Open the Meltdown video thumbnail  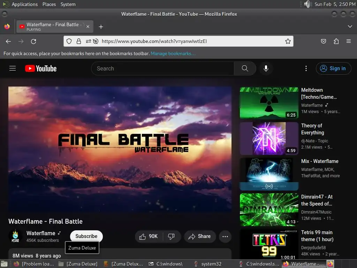coord(269,103)
